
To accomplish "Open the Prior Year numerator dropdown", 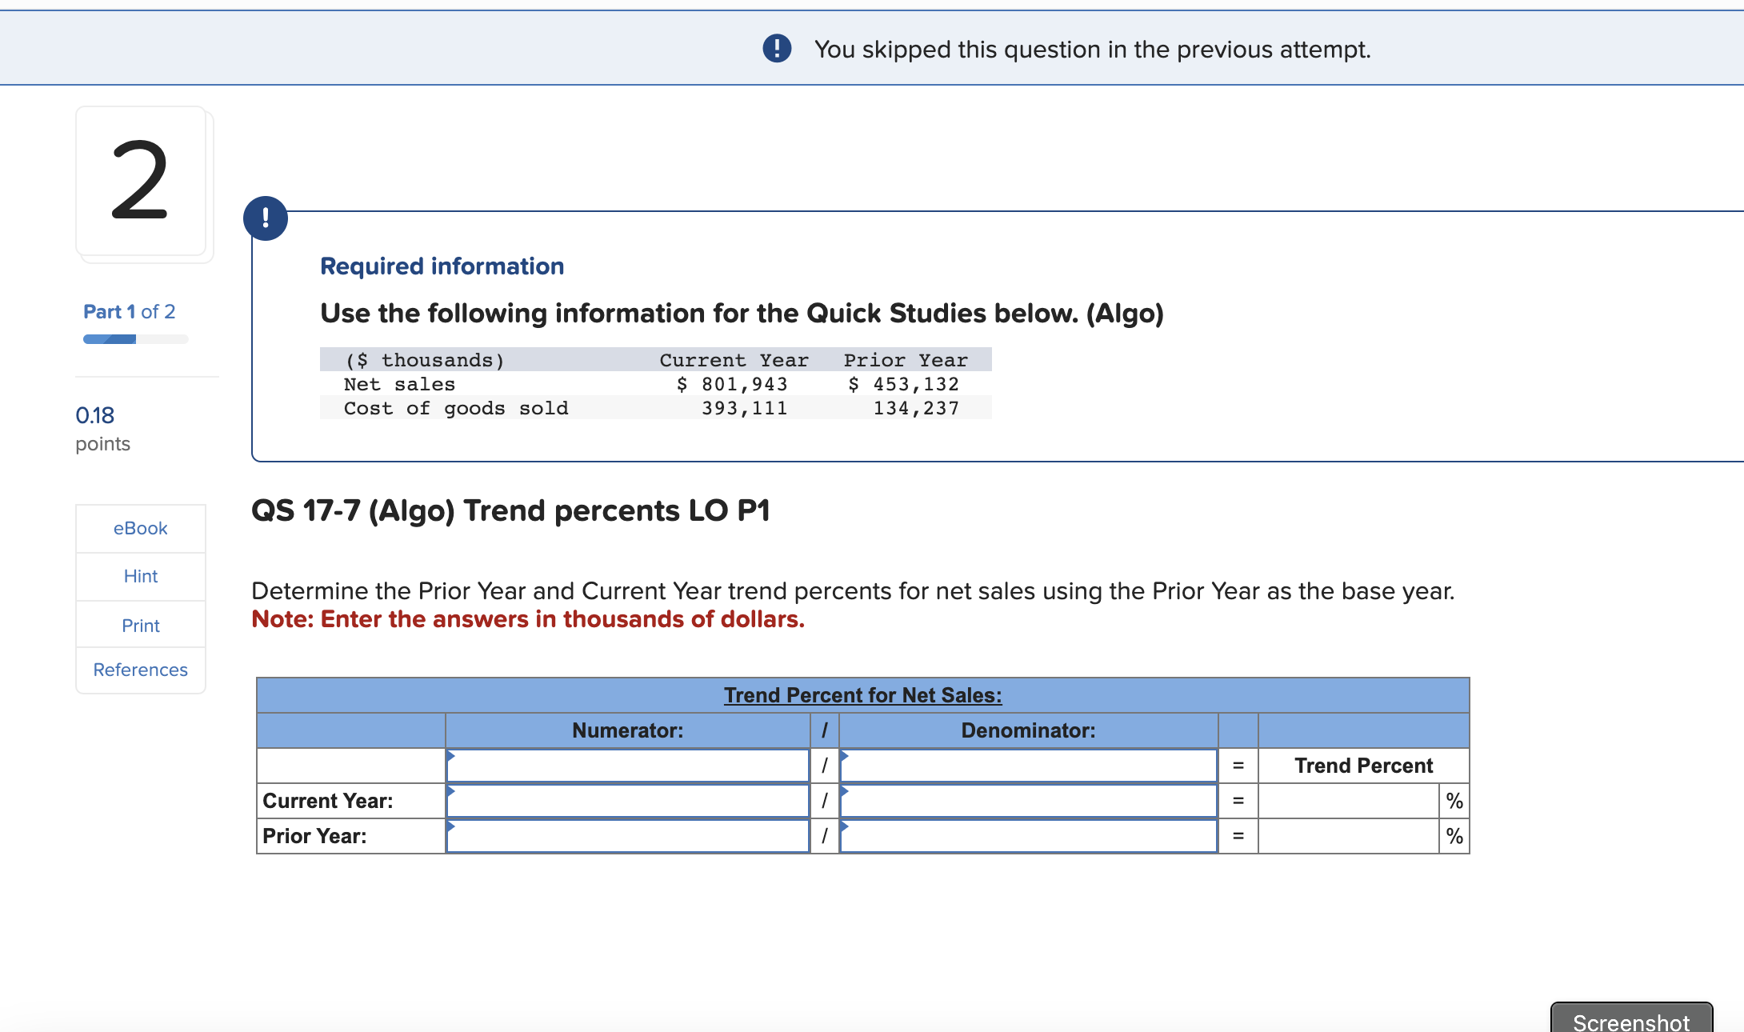I will click(x=627, y=836).
